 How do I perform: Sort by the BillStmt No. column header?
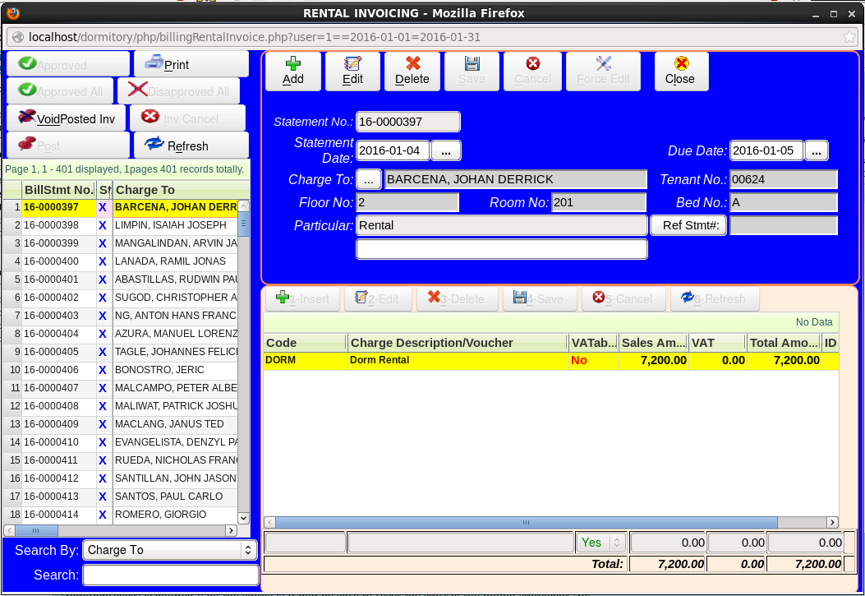(x=58, y=190)
